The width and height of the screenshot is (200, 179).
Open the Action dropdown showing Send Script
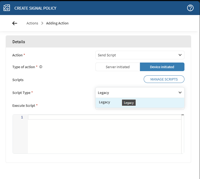click(137, 55)
